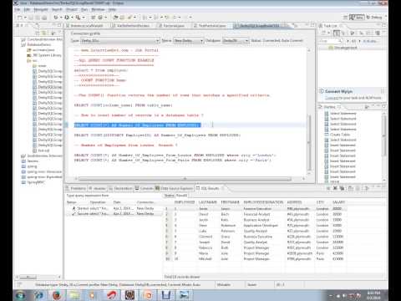
Task: Click the LASTNAME column header
Action: click(x=207, y=202)
